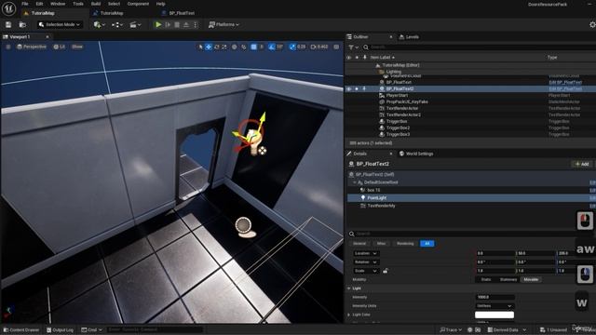Switch to the Levels panel tab

pos(409,37)
